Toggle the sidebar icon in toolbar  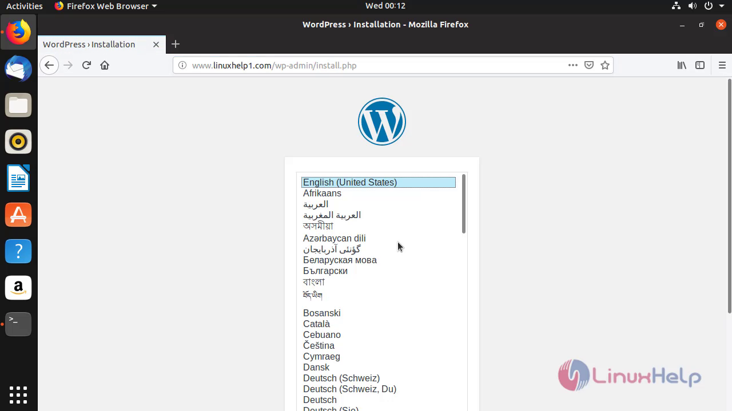tap(700, 65)
